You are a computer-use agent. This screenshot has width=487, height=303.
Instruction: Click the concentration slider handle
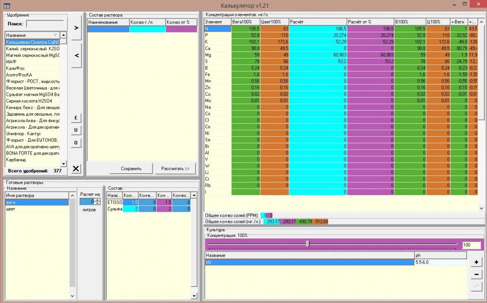308,243
